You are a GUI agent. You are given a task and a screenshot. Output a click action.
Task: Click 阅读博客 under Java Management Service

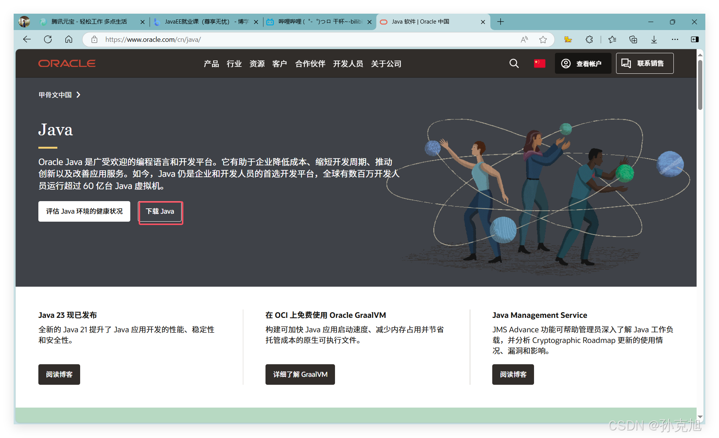[x=513, y=375]
